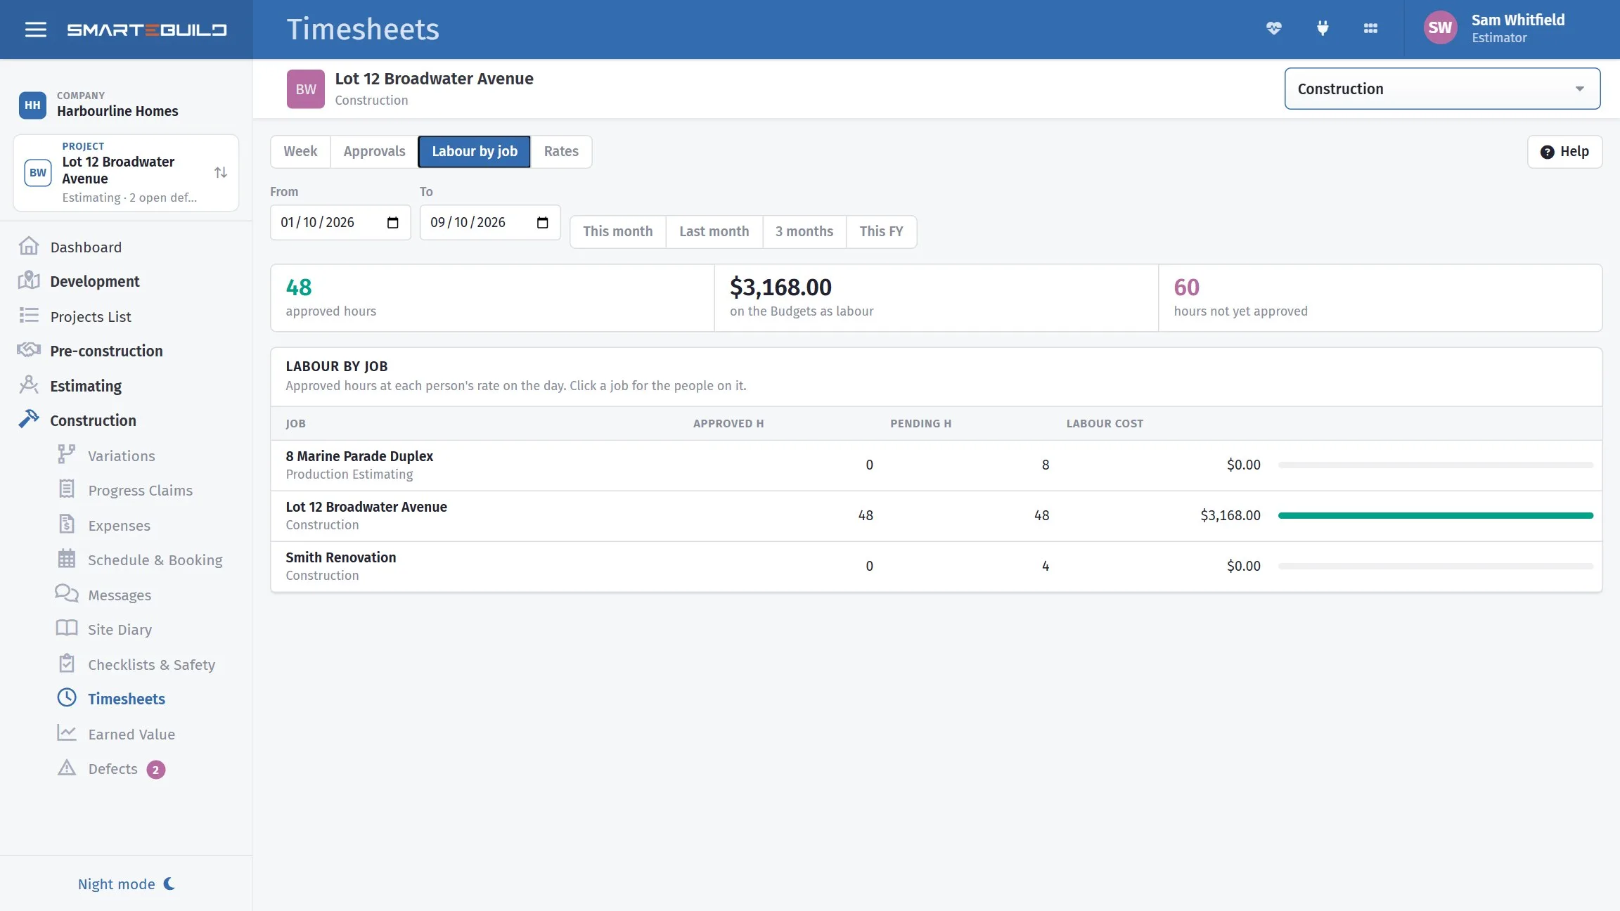Image resolution: width=1620 pixels, height=911 pixels.
Task: Select the 3 months range button
Action: click(x=804, y=232)
